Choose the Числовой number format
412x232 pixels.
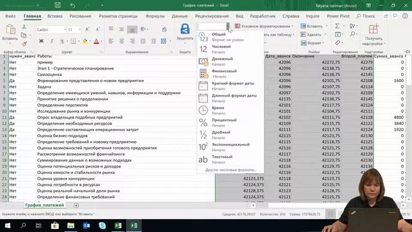tap(230, 49)
